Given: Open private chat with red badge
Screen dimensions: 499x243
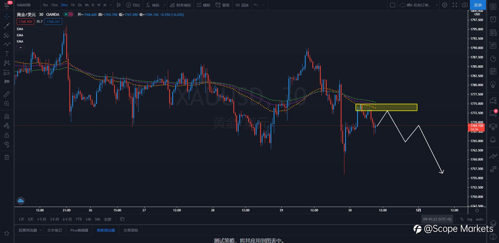Looking at the screenshot, I should coord(493,113).
